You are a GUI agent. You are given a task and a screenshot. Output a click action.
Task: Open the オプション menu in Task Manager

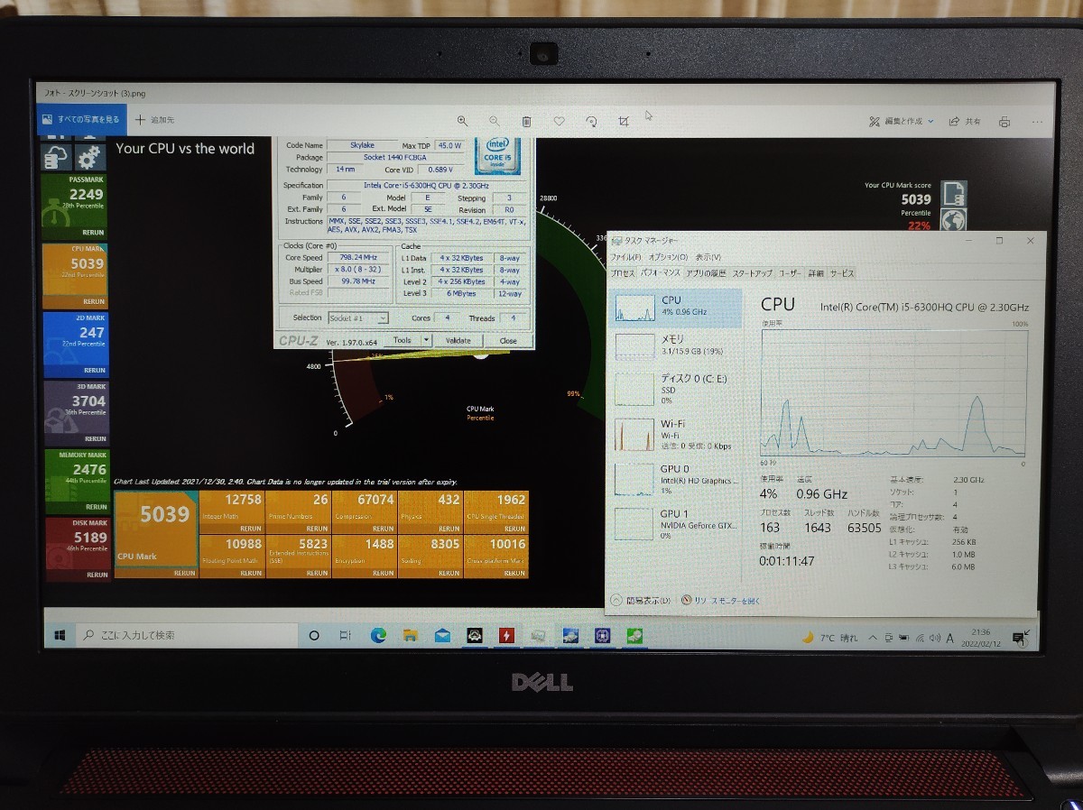pos(666,257)
